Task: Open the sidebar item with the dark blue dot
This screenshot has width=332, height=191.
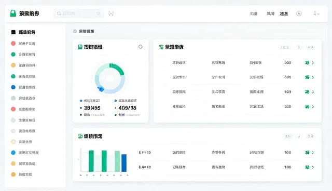Action: [x=23, y=87]
